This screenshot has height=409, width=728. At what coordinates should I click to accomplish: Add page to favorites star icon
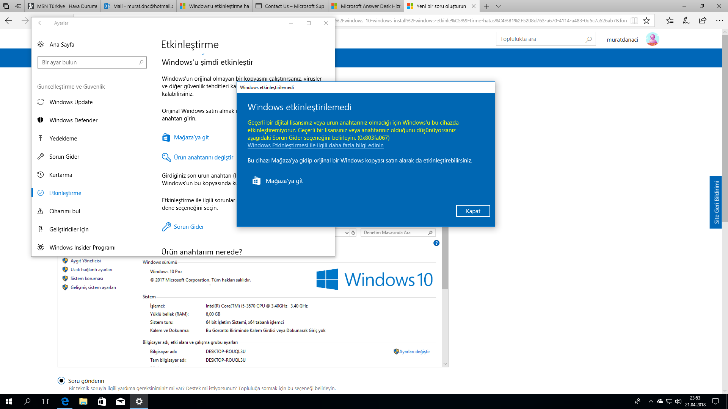coord(646,21)
